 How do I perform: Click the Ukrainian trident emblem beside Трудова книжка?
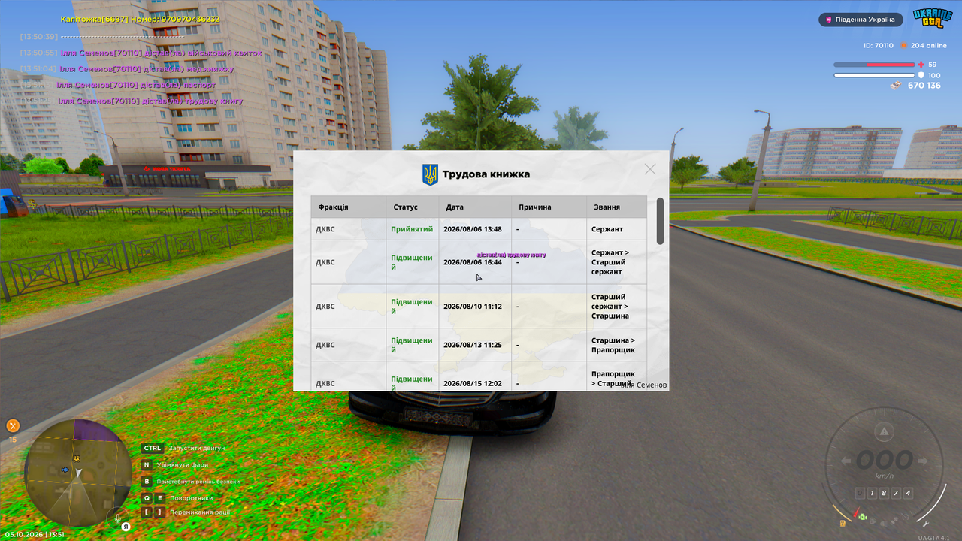[431, 174]
